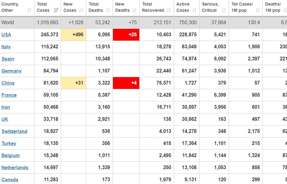
Task: Click the World total cases cell
Action: (x=47, y=23)
